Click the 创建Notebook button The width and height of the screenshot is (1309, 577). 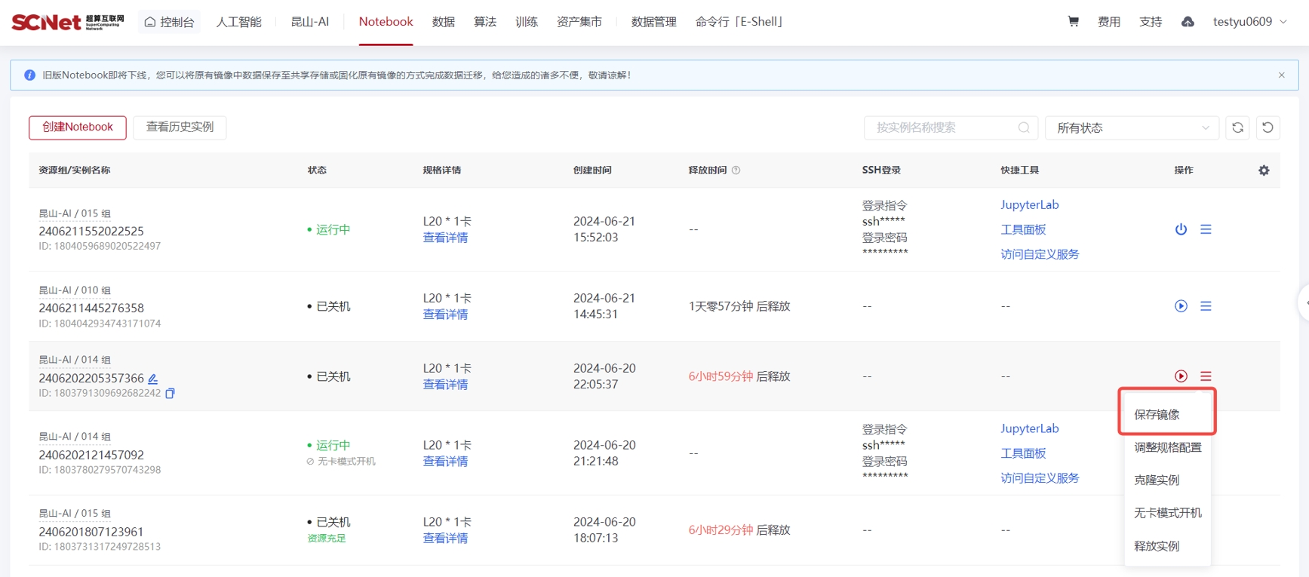[x=78, y=127]
